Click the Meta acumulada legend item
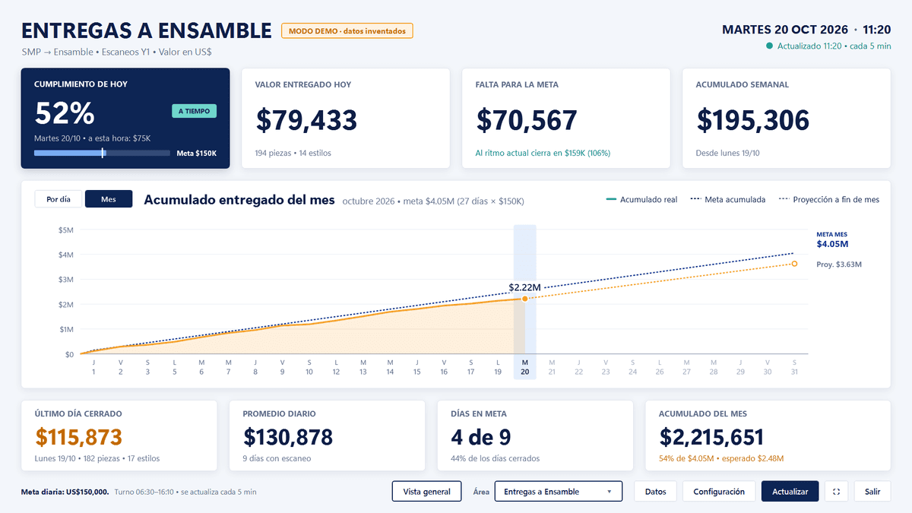The width and height of the screenshot is (912, 513). coord(728,200)
